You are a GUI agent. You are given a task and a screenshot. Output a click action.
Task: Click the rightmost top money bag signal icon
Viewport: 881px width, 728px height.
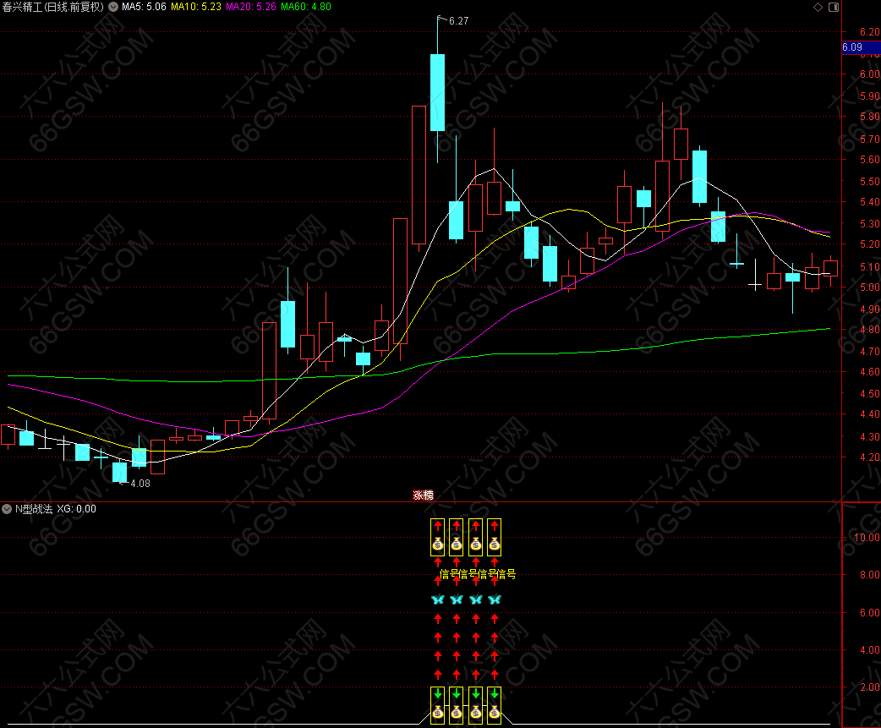click(495, 544)
